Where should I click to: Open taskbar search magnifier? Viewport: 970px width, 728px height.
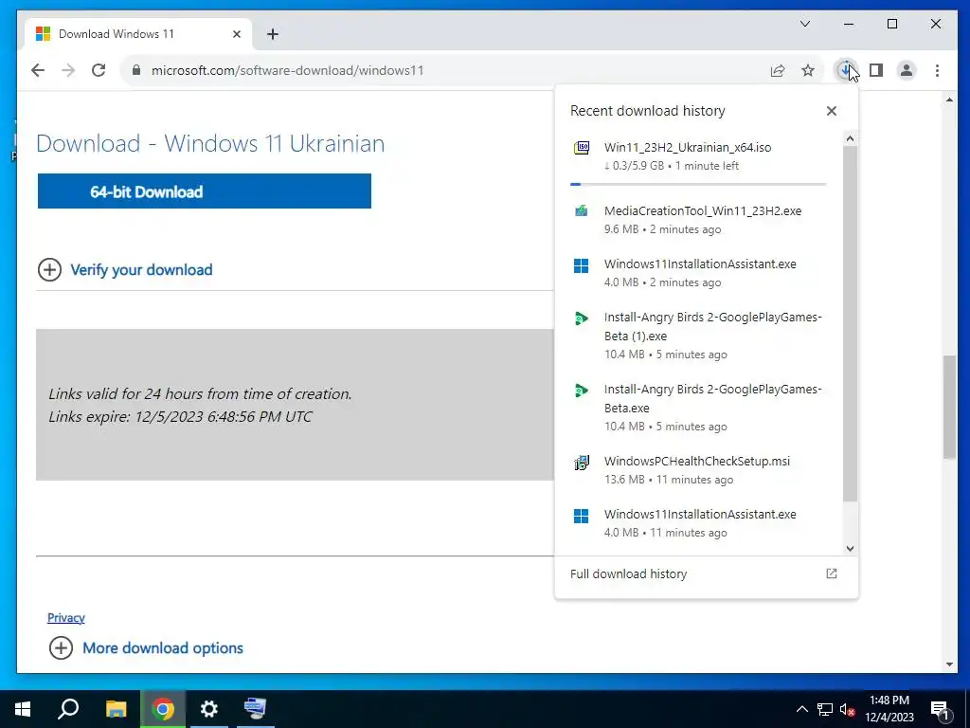point(68,709)
